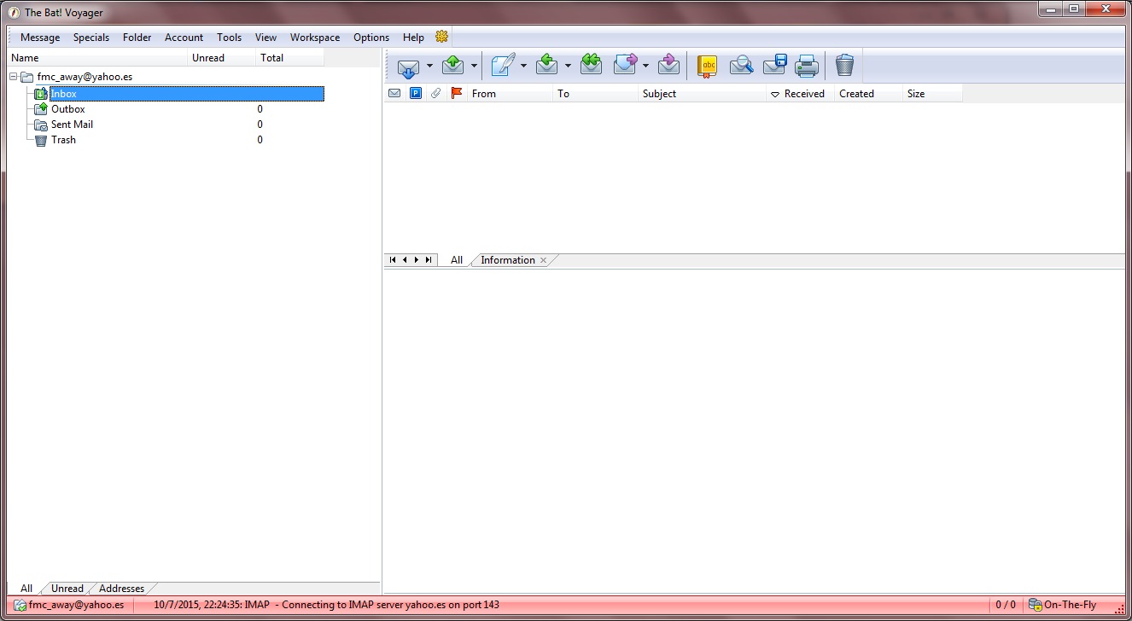The width and height of the screenshot is (1132, 621).
Task: Open the address book icon
Action: 707,66
